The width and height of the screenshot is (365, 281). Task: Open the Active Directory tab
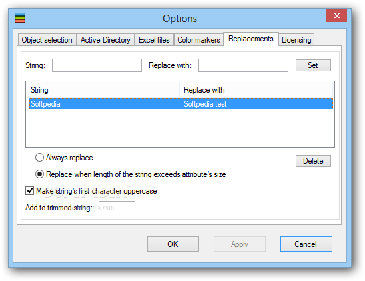[x=105, y=40]
